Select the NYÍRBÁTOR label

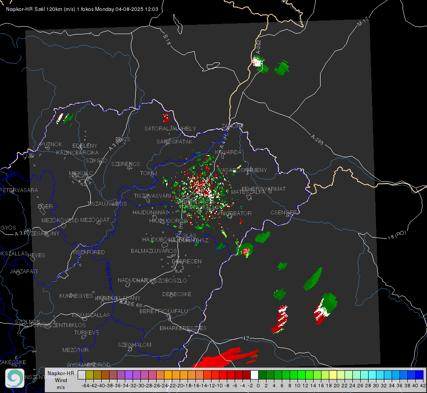pyautogui.click(x=236, y=213)
